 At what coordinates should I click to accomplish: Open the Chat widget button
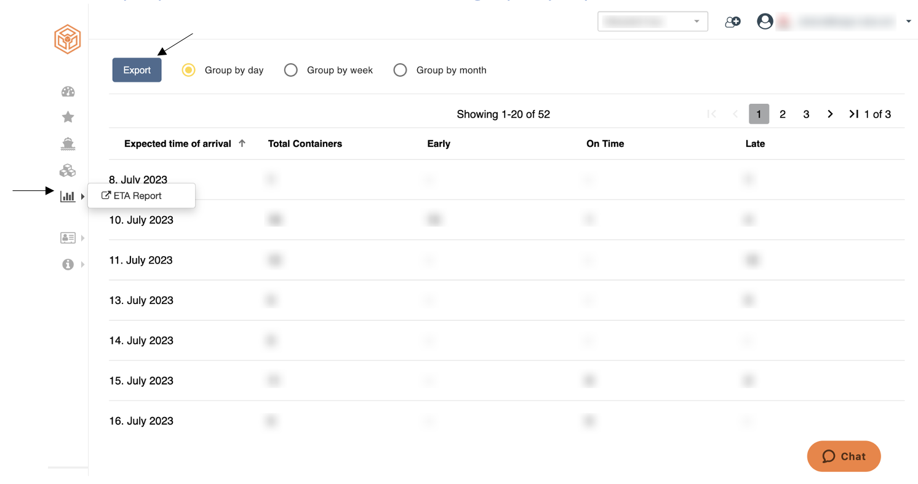[844, 456]
